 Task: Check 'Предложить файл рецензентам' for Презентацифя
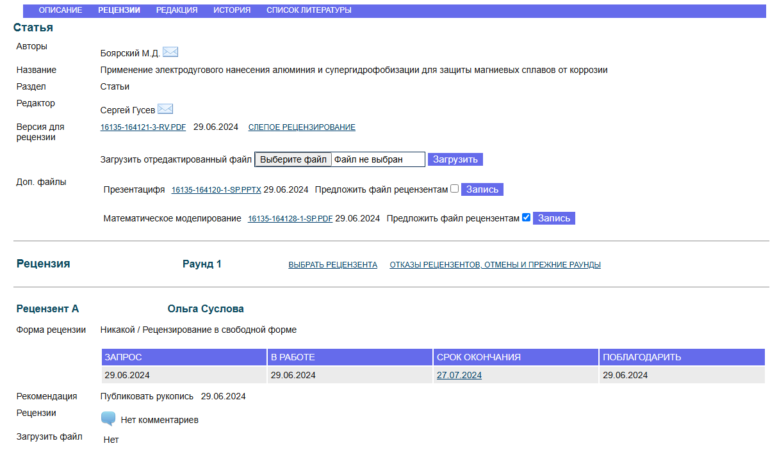pyautogui.click(x=454, y=189)
